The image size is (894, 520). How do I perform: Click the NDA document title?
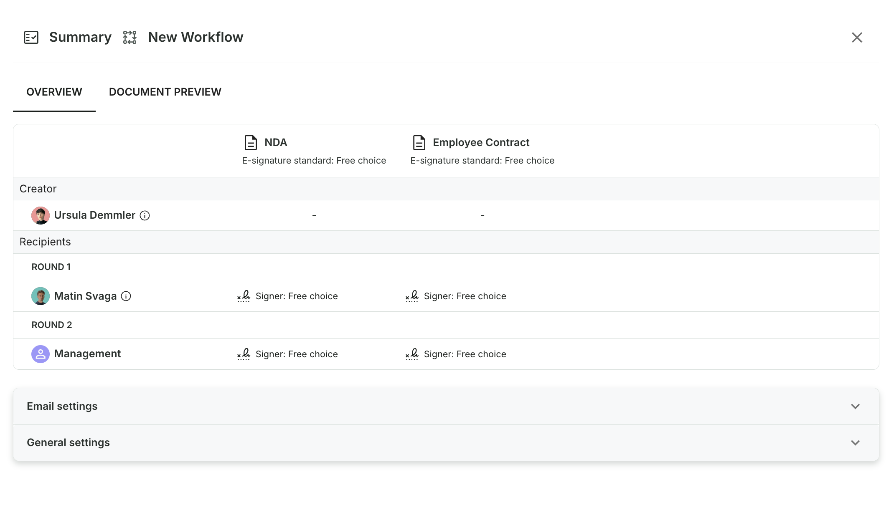coord(276,142)
